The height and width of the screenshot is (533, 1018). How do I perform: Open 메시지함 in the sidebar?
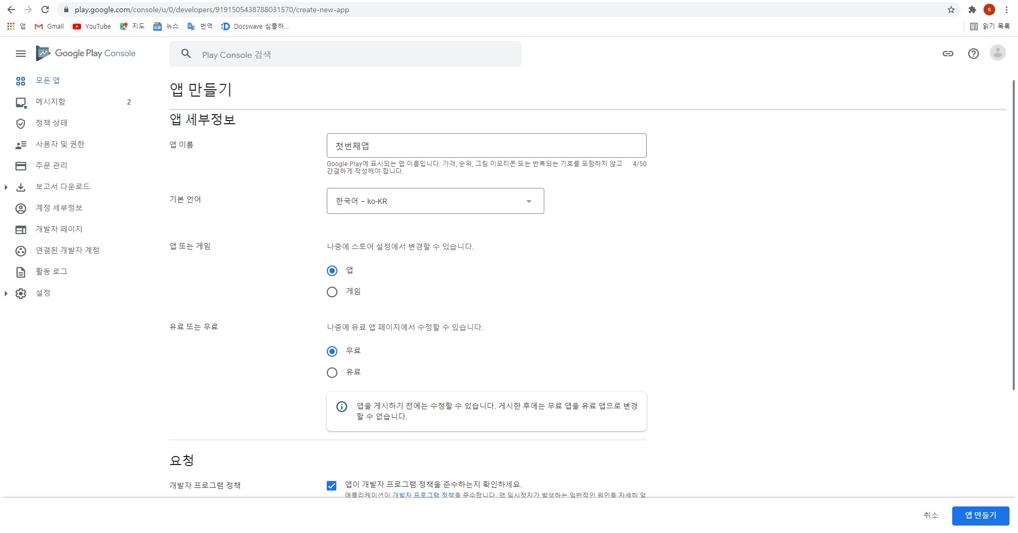(50, 101)
